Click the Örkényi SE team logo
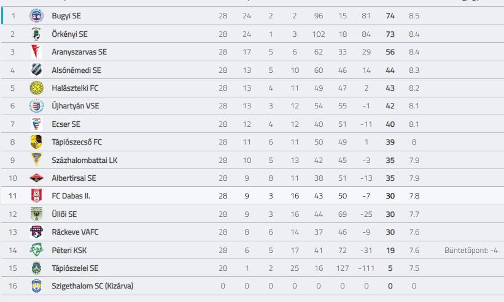Screen dimensions: 504x302 [x=36, y=34]
